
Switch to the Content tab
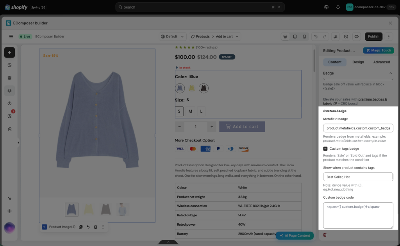click(335, 62)
